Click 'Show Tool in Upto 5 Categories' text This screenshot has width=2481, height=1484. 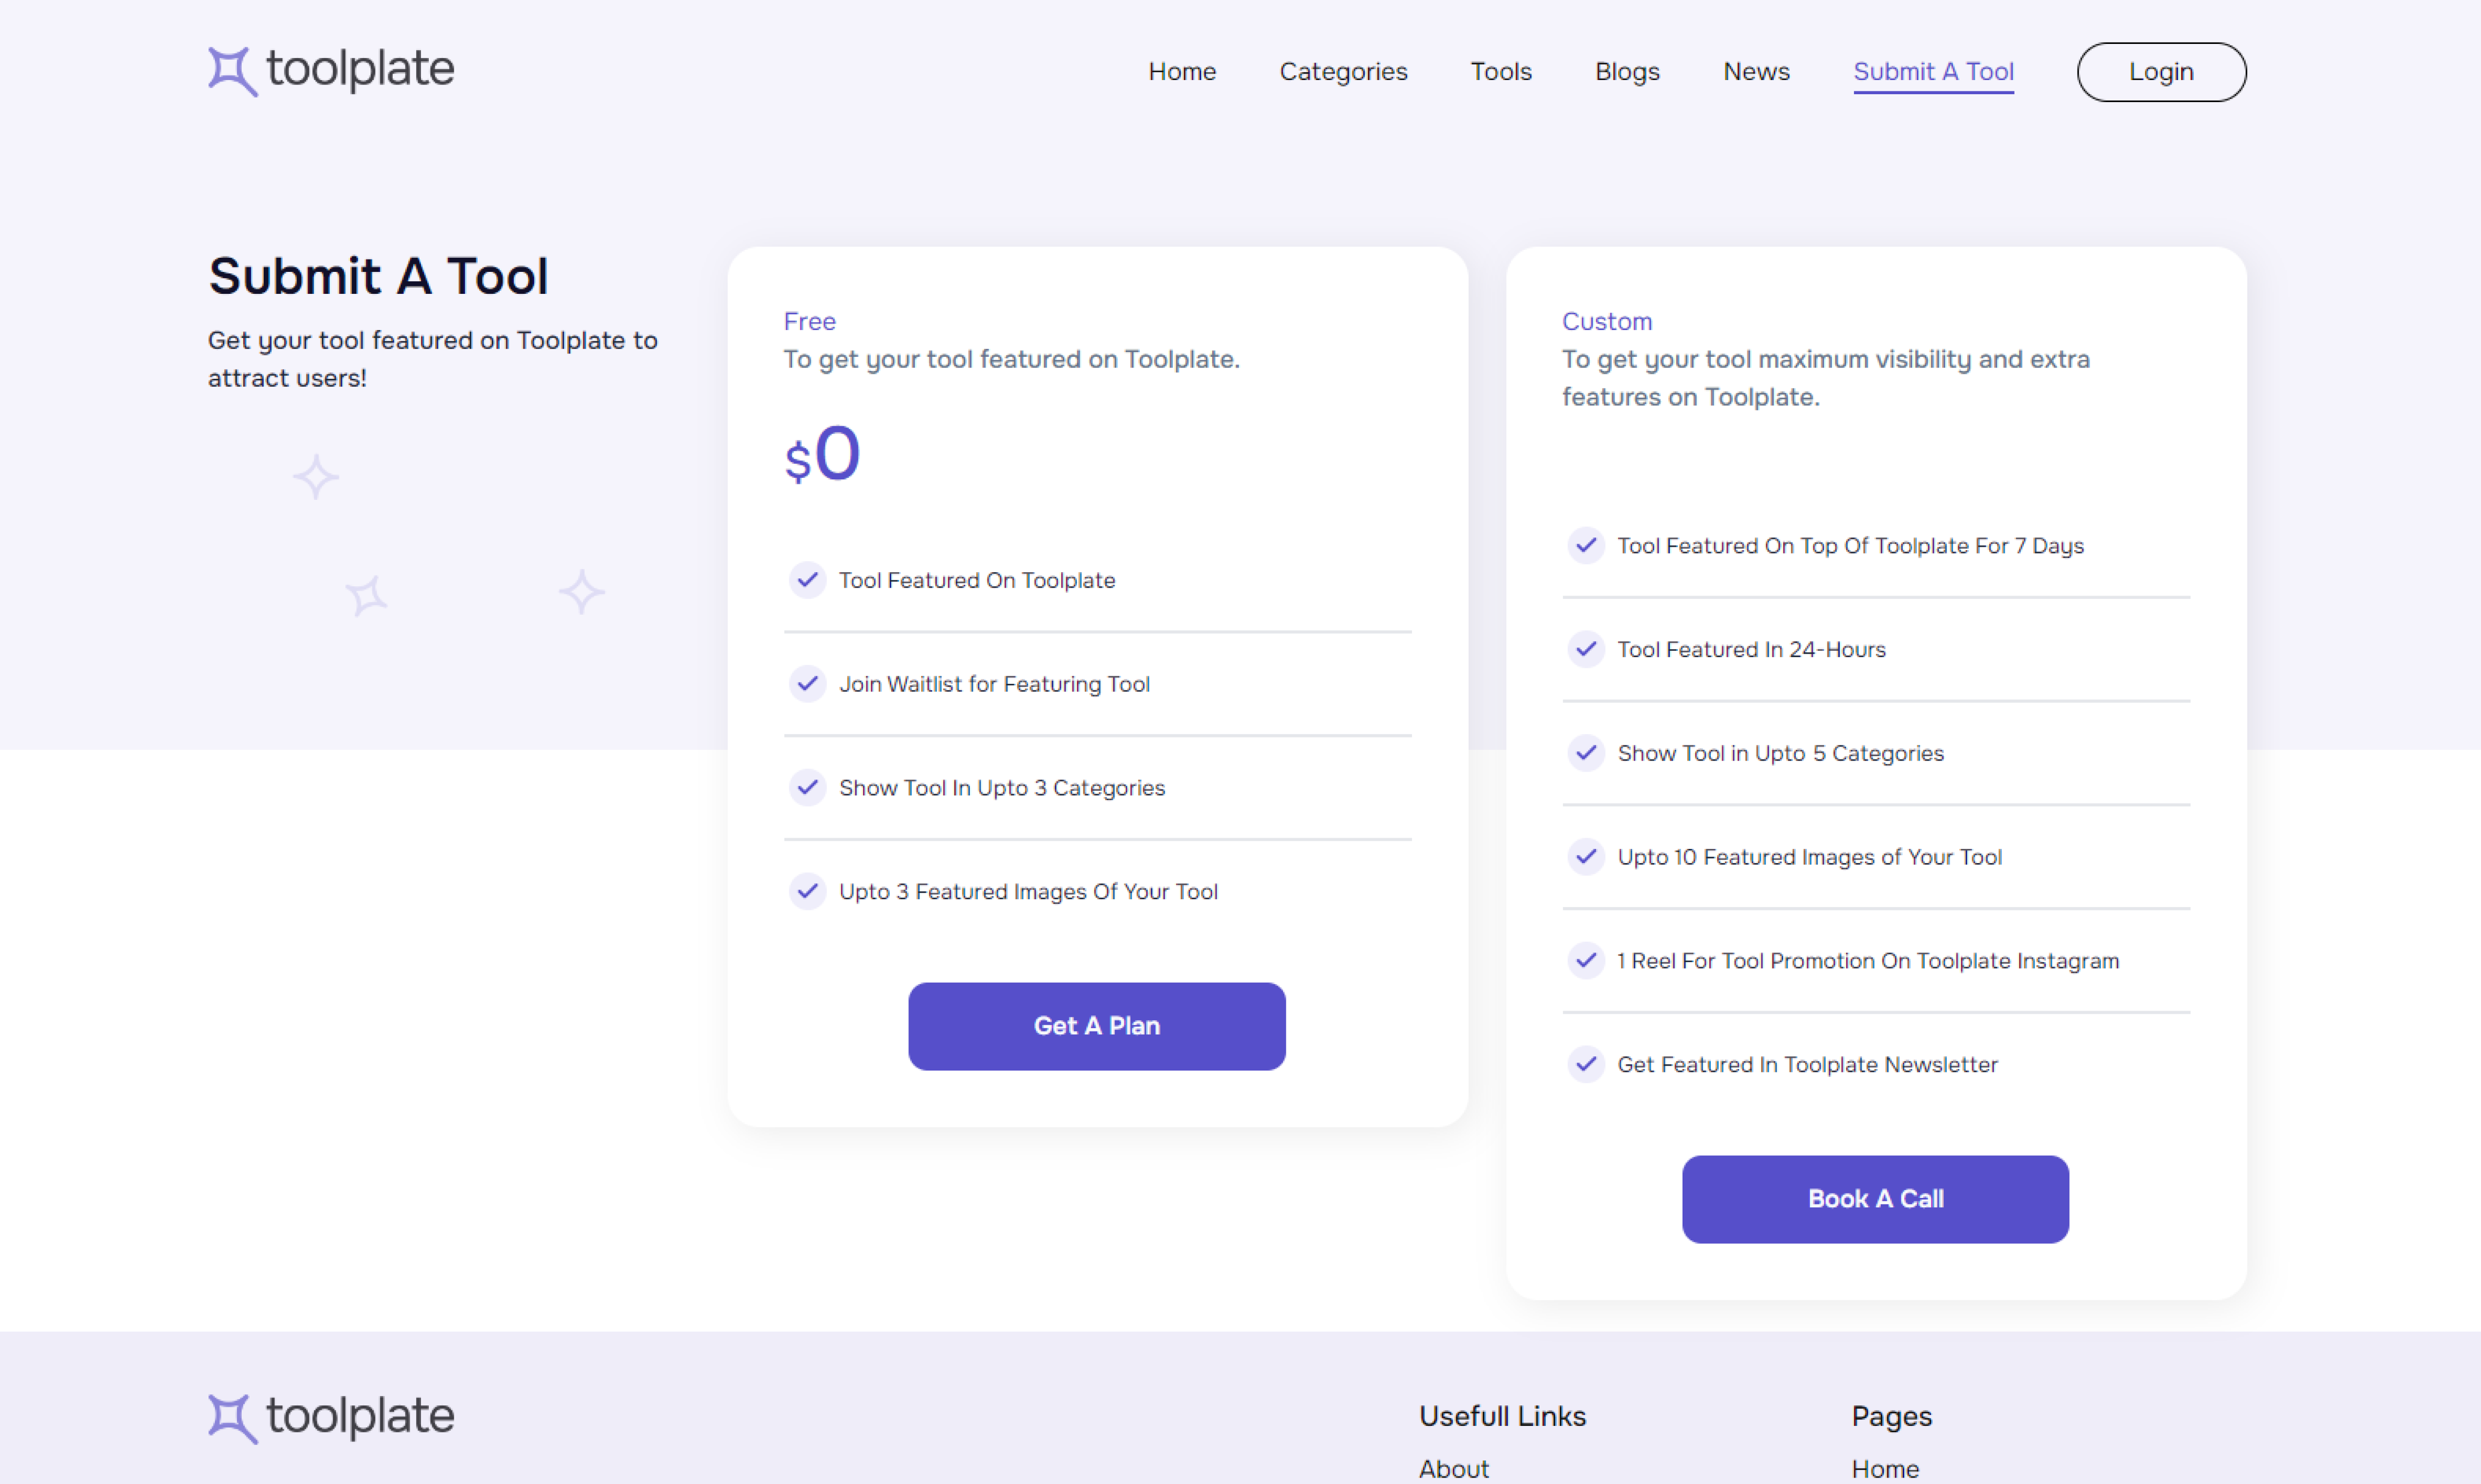pos(1781,753)
